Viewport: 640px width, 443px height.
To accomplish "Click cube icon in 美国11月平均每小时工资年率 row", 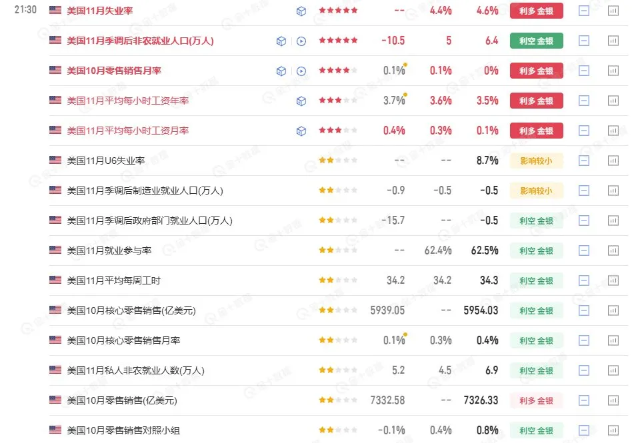I will [301, 101].
